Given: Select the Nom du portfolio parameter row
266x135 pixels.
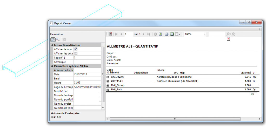Looking at the screenshot, I should (77, 99).
